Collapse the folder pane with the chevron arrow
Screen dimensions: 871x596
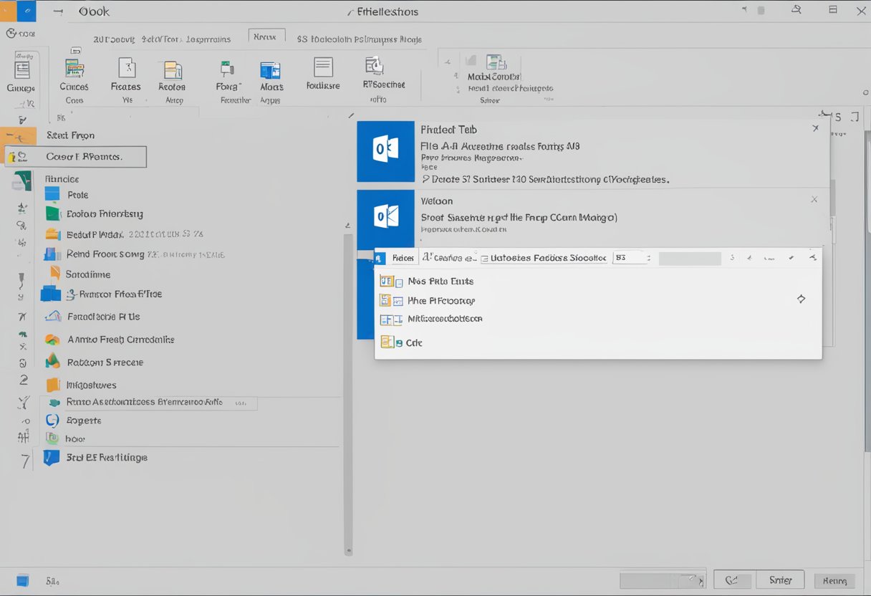(349, 115)
